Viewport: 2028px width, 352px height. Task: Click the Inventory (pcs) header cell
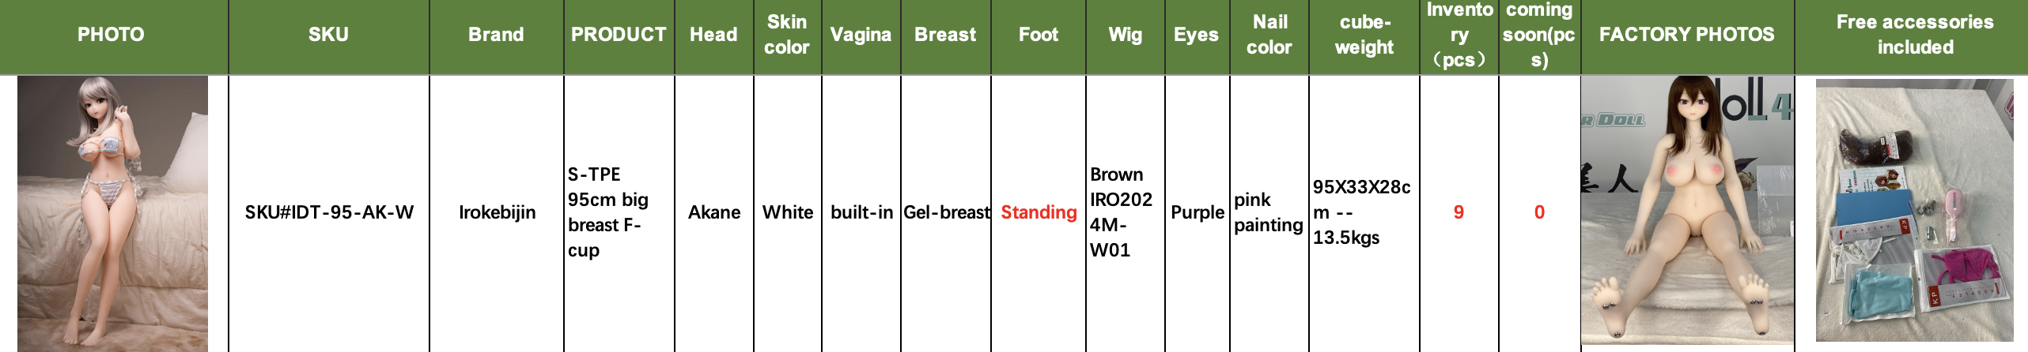[x=1459, y=35]
